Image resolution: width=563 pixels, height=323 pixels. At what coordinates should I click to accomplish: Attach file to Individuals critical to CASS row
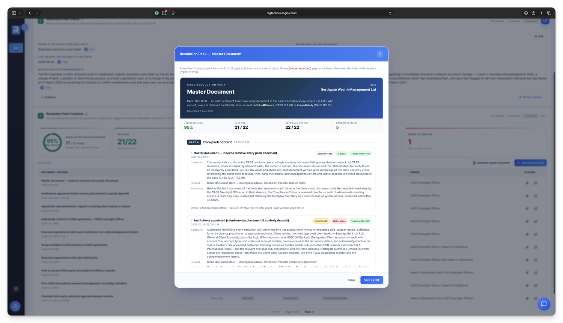(527, 221)
